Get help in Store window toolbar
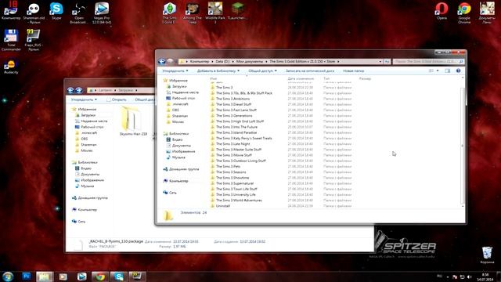Screen dimensions: 501x282 (x=458, y=70)
